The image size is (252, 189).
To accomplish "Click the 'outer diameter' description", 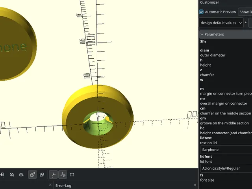I will [x=213, y=55].
